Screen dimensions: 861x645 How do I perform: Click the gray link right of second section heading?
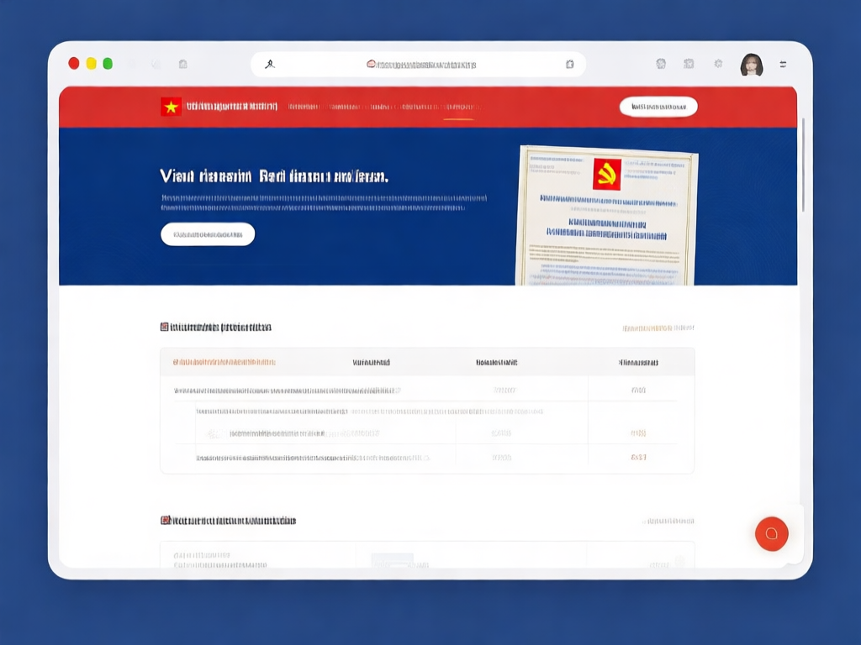pos(668,522)
